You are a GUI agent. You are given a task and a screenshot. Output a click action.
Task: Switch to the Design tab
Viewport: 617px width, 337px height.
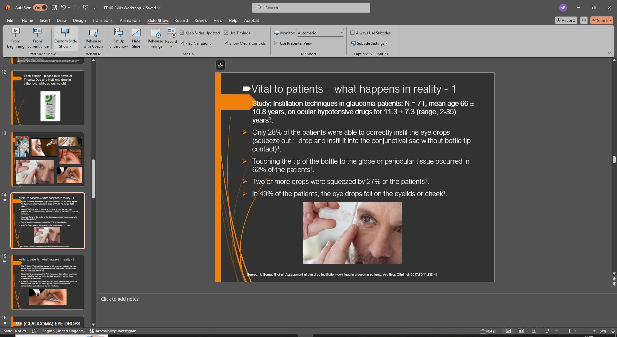point(79,20)
